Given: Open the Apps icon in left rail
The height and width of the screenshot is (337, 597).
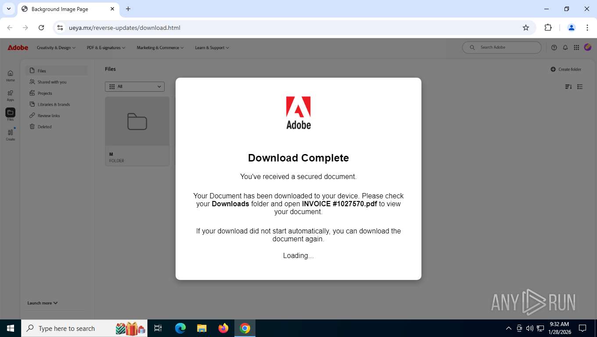Looking at the screenshot, I should (11, 93).
